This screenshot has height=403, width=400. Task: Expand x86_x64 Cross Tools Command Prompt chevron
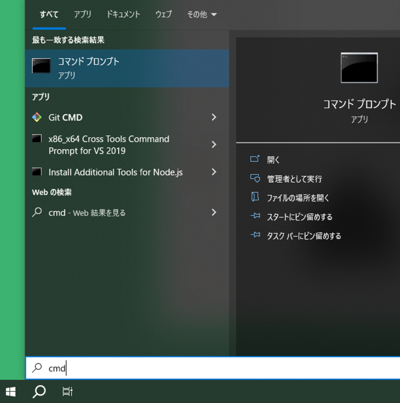214,145
